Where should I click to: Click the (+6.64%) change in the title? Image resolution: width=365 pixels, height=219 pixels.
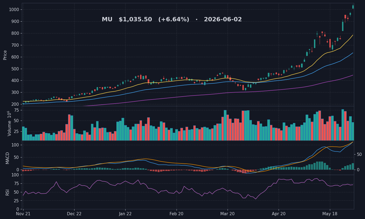tap(174, 20)
